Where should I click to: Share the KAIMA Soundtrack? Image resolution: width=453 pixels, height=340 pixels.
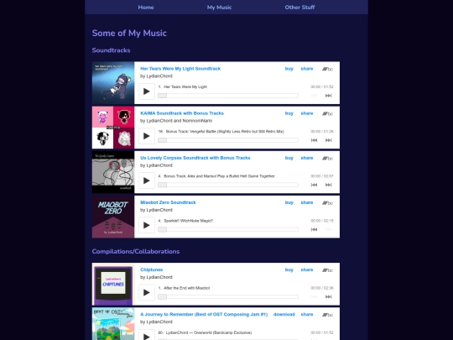(x=307, y=113)
